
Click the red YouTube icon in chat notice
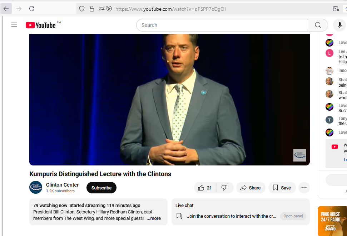(x=334, y=146)
